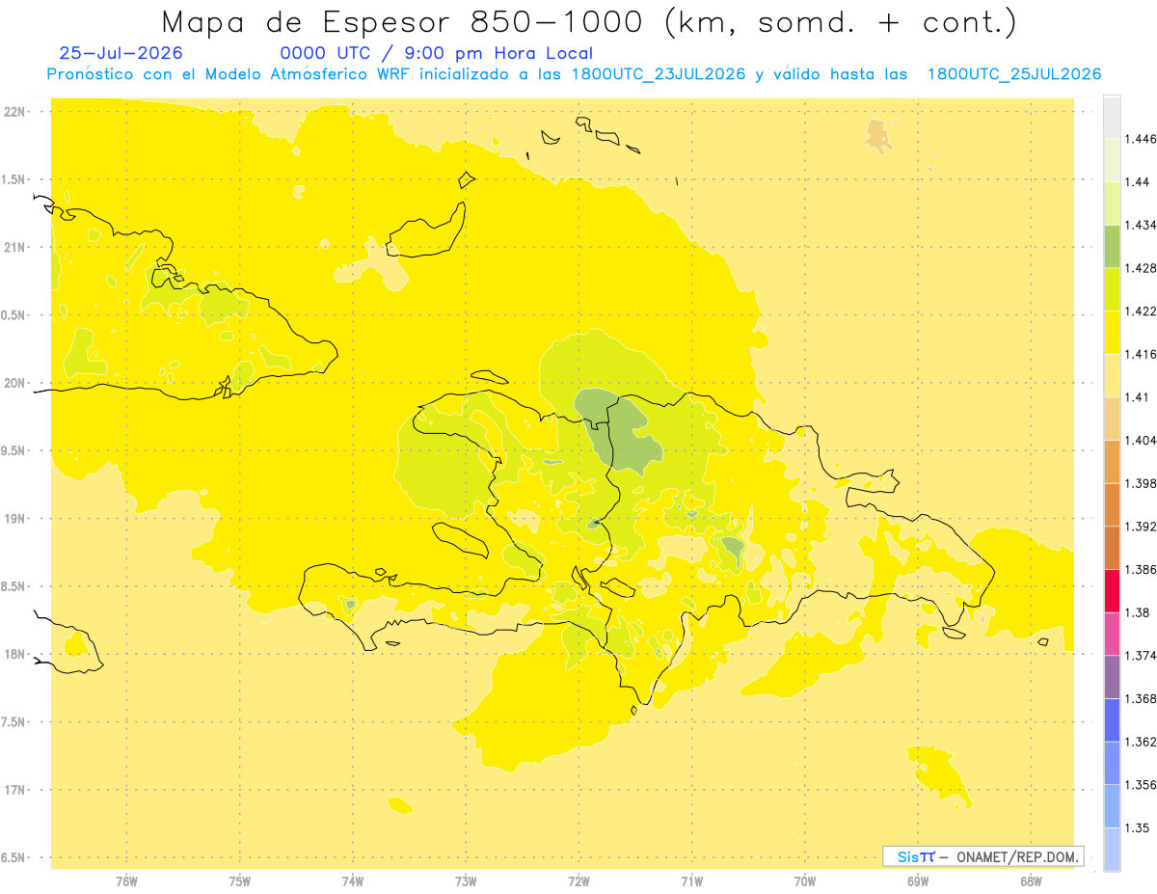Pick the blue swatch between 1.362 and 1.368

(x=1112, y=719)
